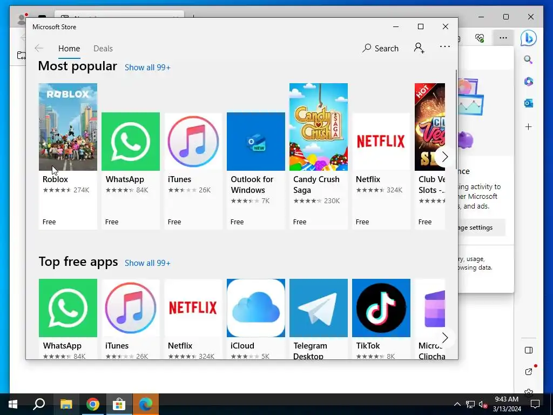The image size is (553, 415).
Task: Click the Store back arrow
Action: (39, 48)
